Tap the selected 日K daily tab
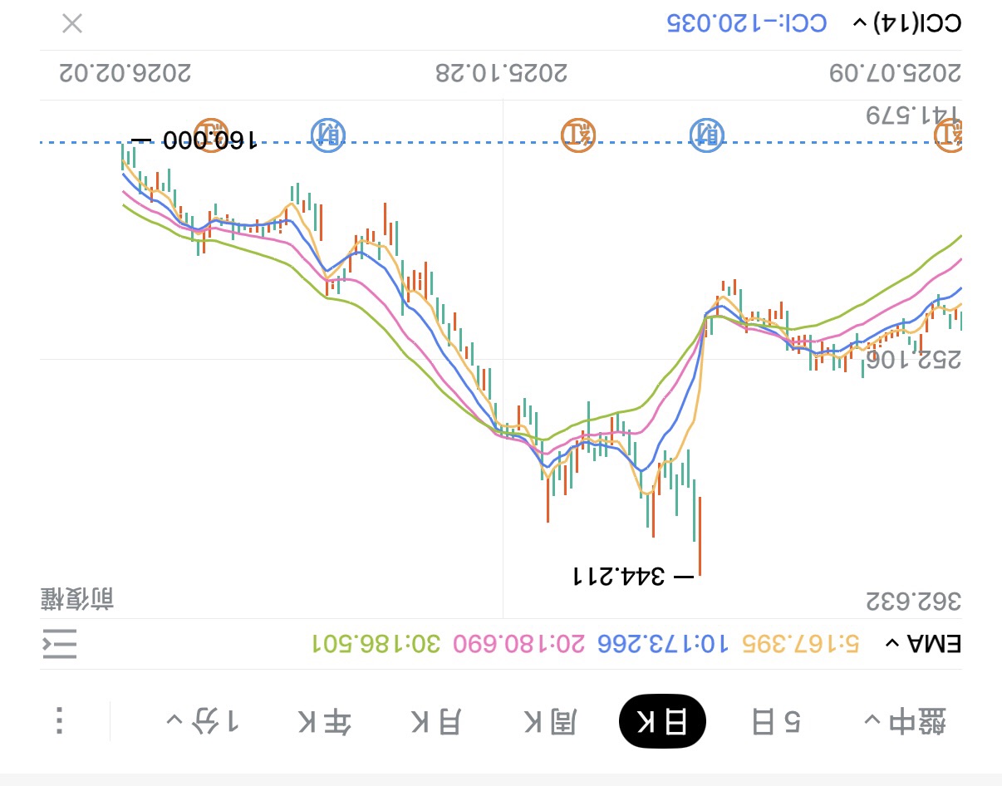This screenshot has width=1002, height=786. (x=662, y=721)
